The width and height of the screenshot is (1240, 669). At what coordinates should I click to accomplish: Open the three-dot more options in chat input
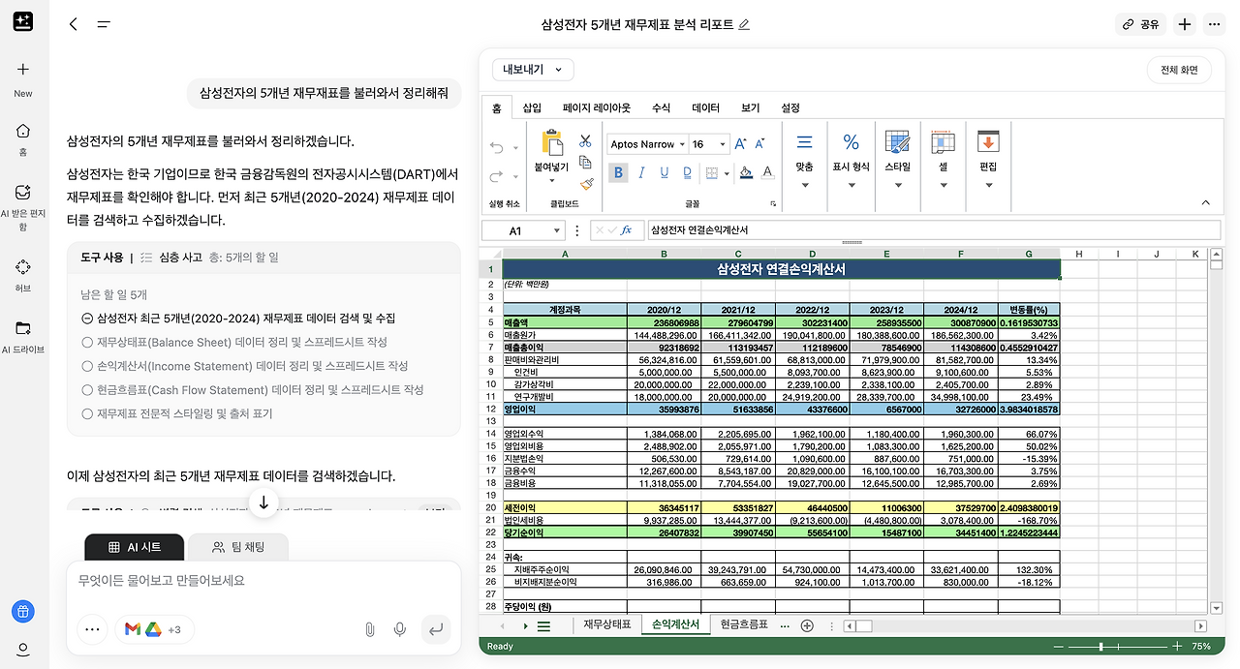tap(92, 629)
